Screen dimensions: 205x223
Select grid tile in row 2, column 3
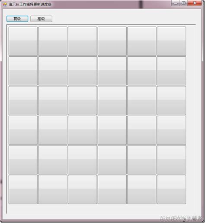point(83,71)
